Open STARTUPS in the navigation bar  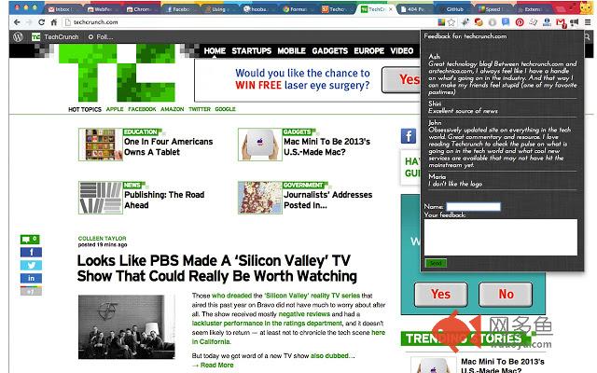(x=252, y=51)
